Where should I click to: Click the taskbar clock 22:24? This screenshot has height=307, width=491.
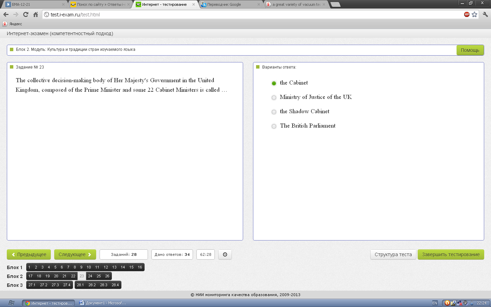(481, 303)
